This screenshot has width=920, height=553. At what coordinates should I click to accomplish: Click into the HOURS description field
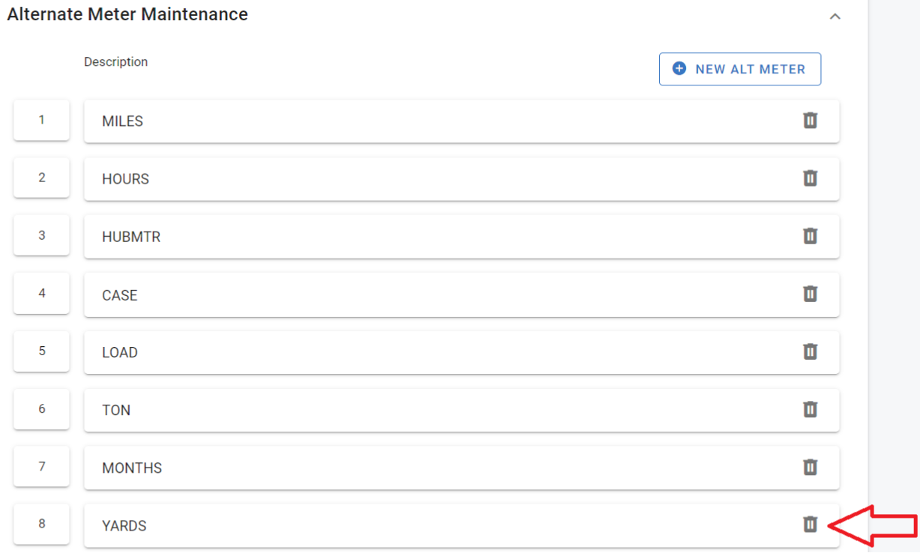click(435, 179)
